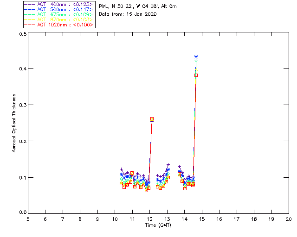Click the x-axis label 5

point(28,219)
